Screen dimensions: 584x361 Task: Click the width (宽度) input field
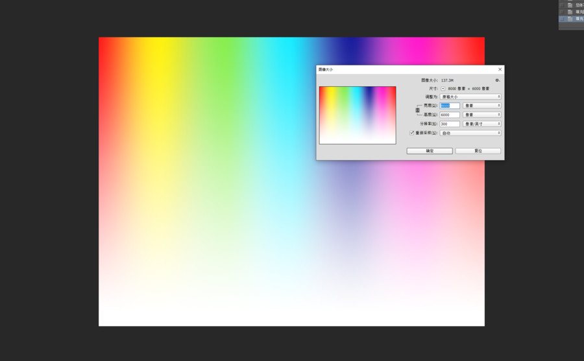[450, 106]
